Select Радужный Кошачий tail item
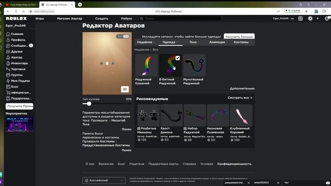The image size is (331, 186). point(146,70)
